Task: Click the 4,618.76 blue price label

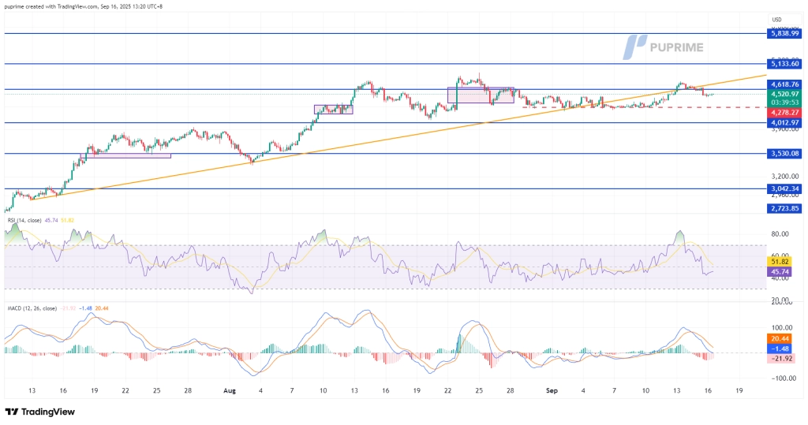Action: tap(784, 84)
